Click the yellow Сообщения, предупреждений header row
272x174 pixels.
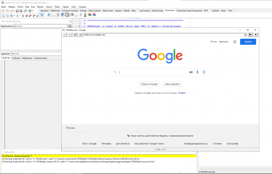coord(99,156)
